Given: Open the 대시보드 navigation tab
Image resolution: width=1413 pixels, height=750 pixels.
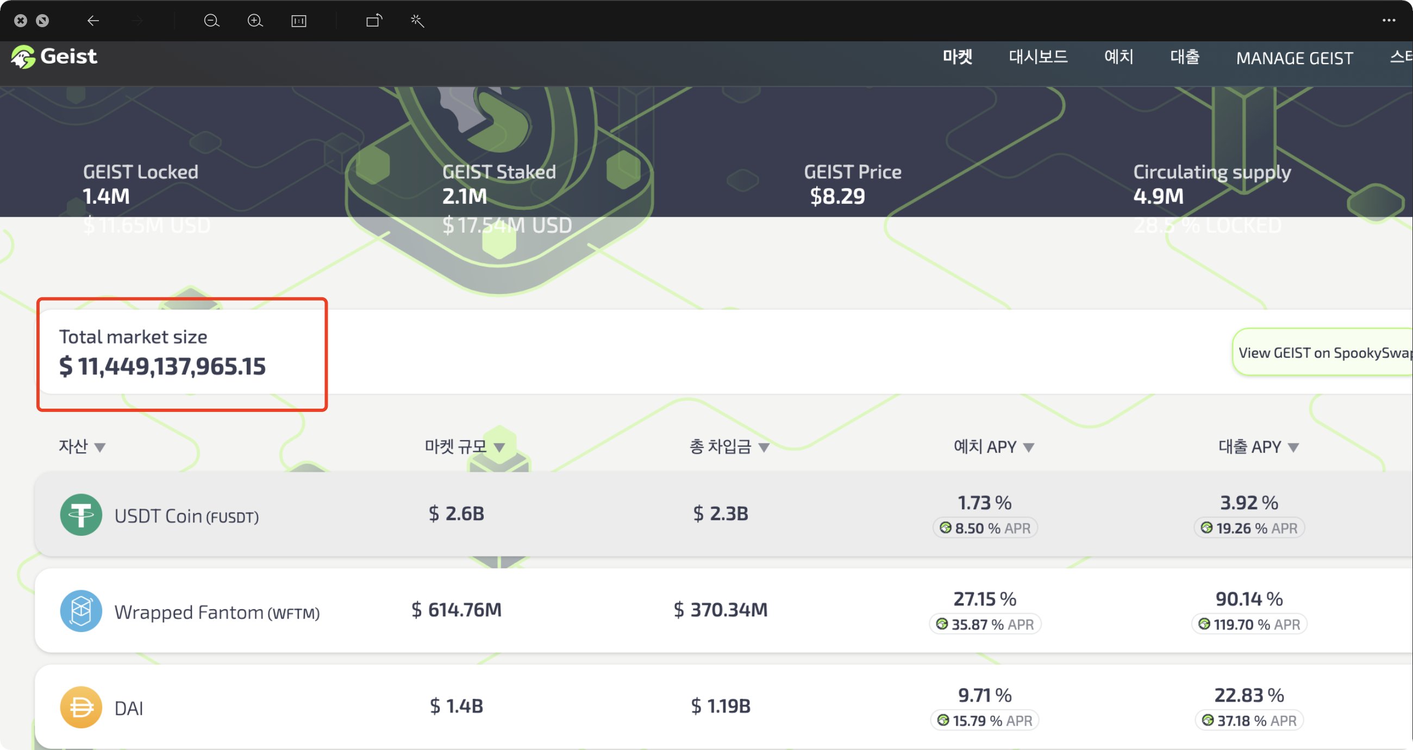Looking at the screenshot, I should (x=1038, y=57).
